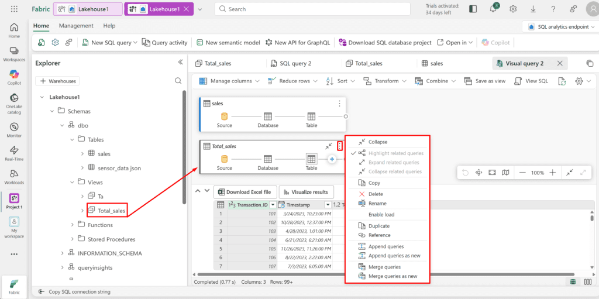Click the plus button after Table step
Viewport: 599px width, 299px height.
pos(332,159)
